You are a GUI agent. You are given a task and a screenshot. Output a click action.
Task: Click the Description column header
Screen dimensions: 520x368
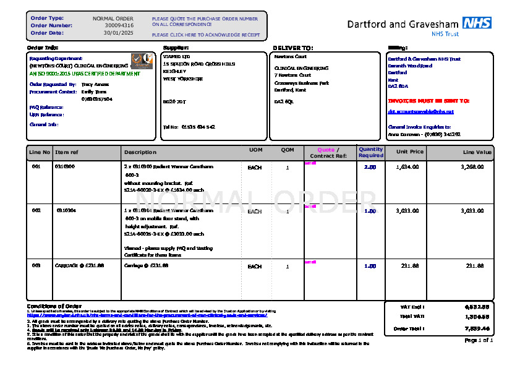coord(140,152)
